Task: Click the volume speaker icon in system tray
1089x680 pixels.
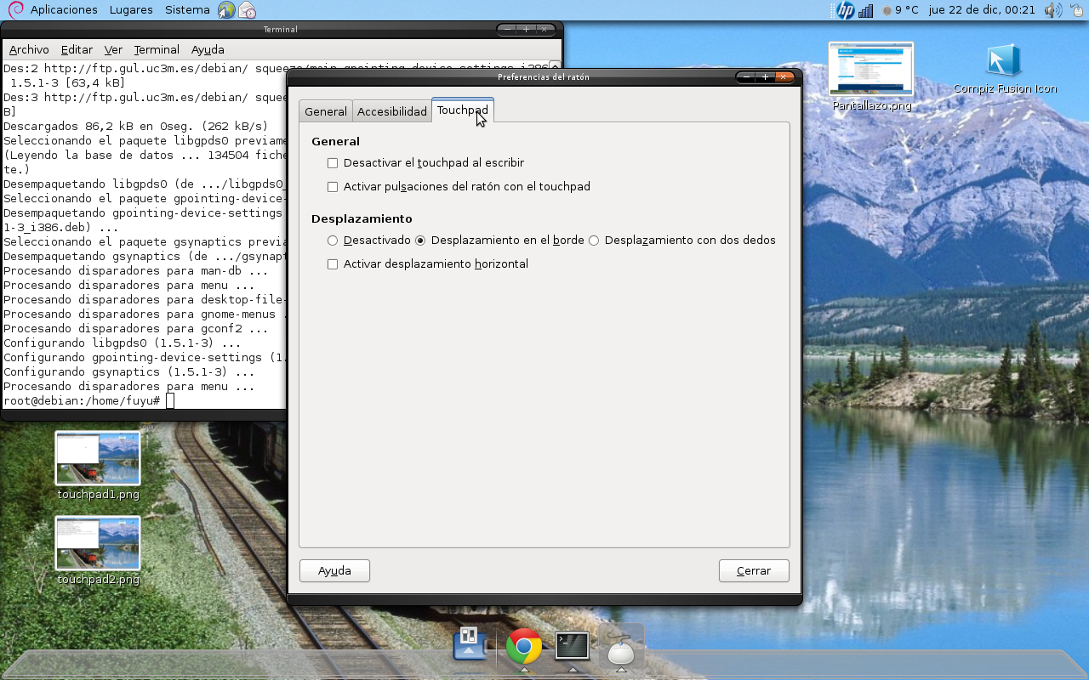Action: coord(1052,10)
